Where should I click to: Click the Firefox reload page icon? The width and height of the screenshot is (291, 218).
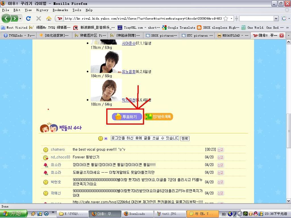[x=28, y=18]
